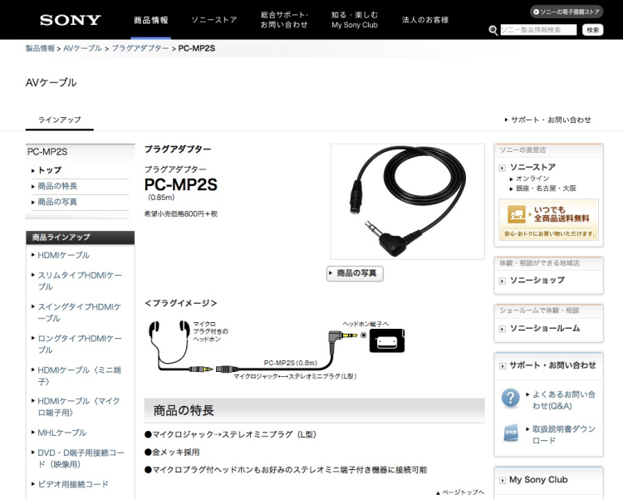Open 知る・楽しむ My Sony Club menu
The height and width of the screenshot is (499, 623).
coord(355,20)
